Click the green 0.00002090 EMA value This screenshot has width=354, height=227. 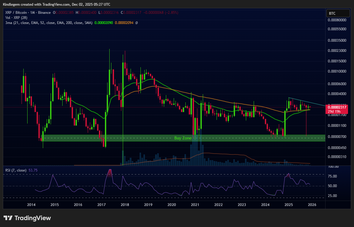pyautogui.click(x=104, y=23)
